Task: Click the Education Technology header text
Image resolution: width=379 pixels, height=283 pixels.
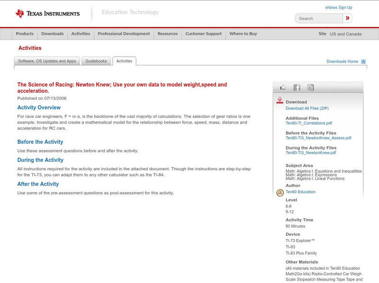Action: pyautogui.click(x=130, y=12)
